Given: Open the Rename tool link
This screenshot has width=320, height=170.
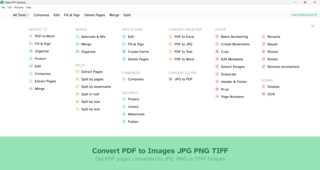Looking at the screenshot, I should 274,37.
